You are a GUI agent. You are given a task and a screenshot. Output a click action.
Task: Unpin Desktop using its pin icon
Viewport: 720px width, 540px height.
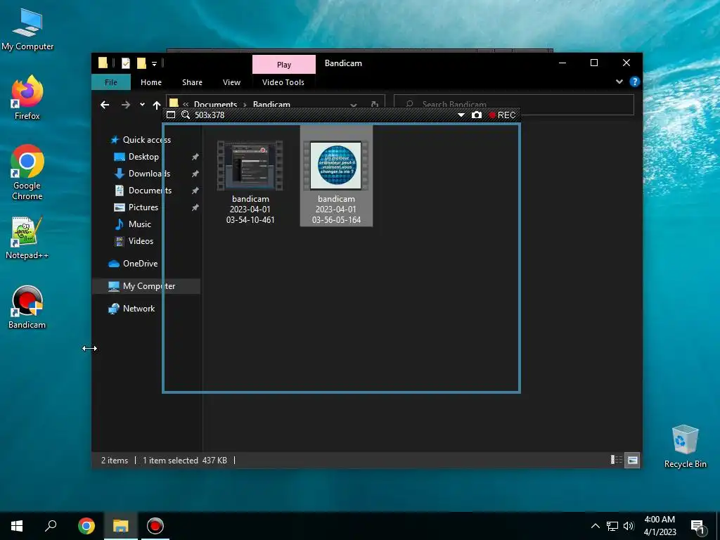point(195,157)
